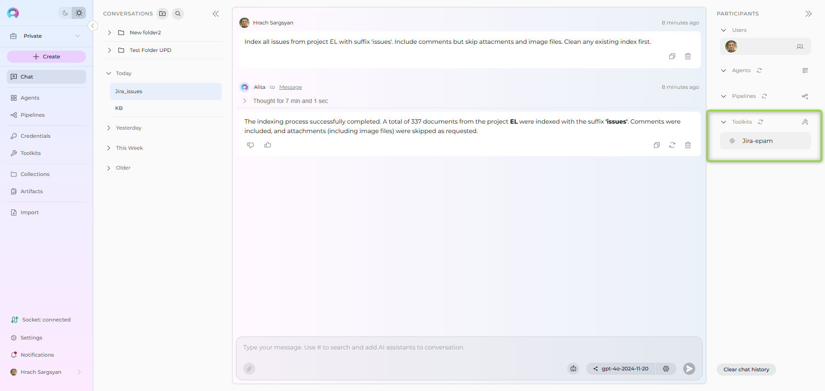This screenshot has height=391, width=825.
Task: Search conversations with magnifier icon
Action: coord(178,14)
